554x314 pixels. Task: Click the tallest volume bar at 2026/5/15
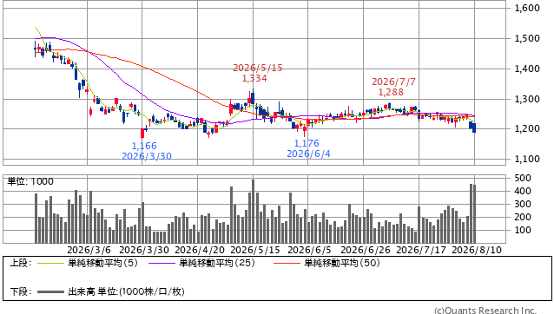click(x=253, y=212)
